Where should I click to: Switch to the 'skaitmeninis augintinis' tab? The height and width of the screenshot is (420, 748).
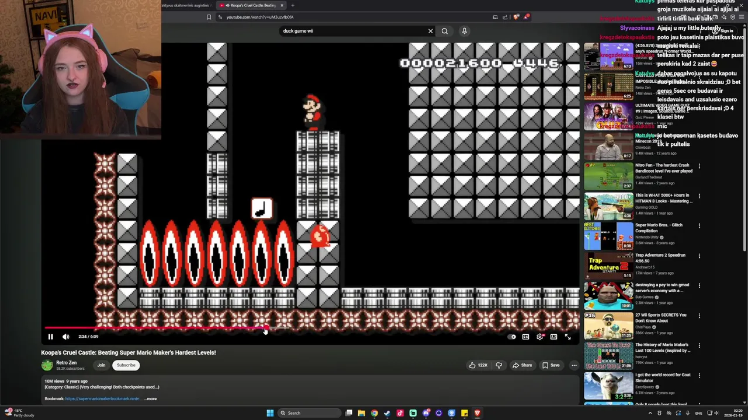pyautogui.click(x=186, y=5)
